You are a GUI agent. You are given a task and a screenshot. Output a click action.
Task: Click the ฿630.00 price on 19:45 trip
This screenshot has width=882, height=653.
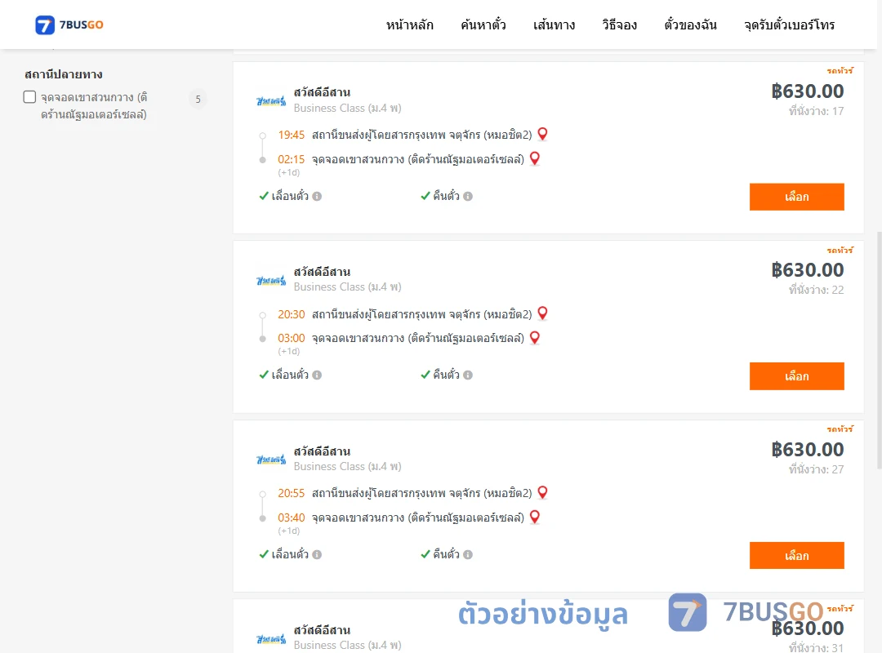808,91
